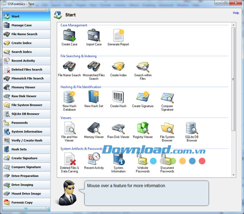
Task: Click Compare Signature icon in main panel
Action: 167,97
